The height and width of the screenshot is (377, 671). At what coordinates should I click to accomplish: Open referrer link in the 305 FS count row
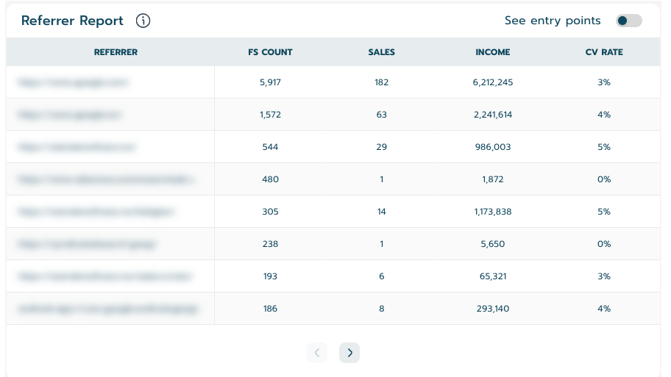96,212
